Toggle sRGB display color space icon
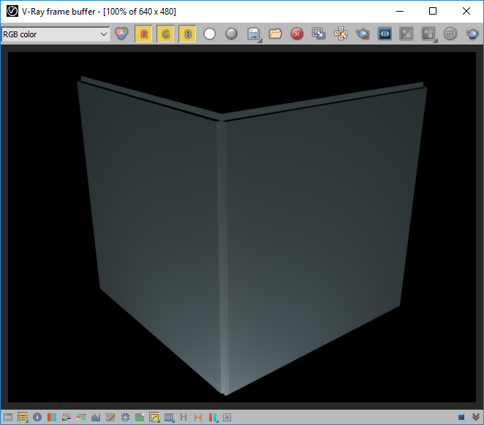 (x=154, y=417)
